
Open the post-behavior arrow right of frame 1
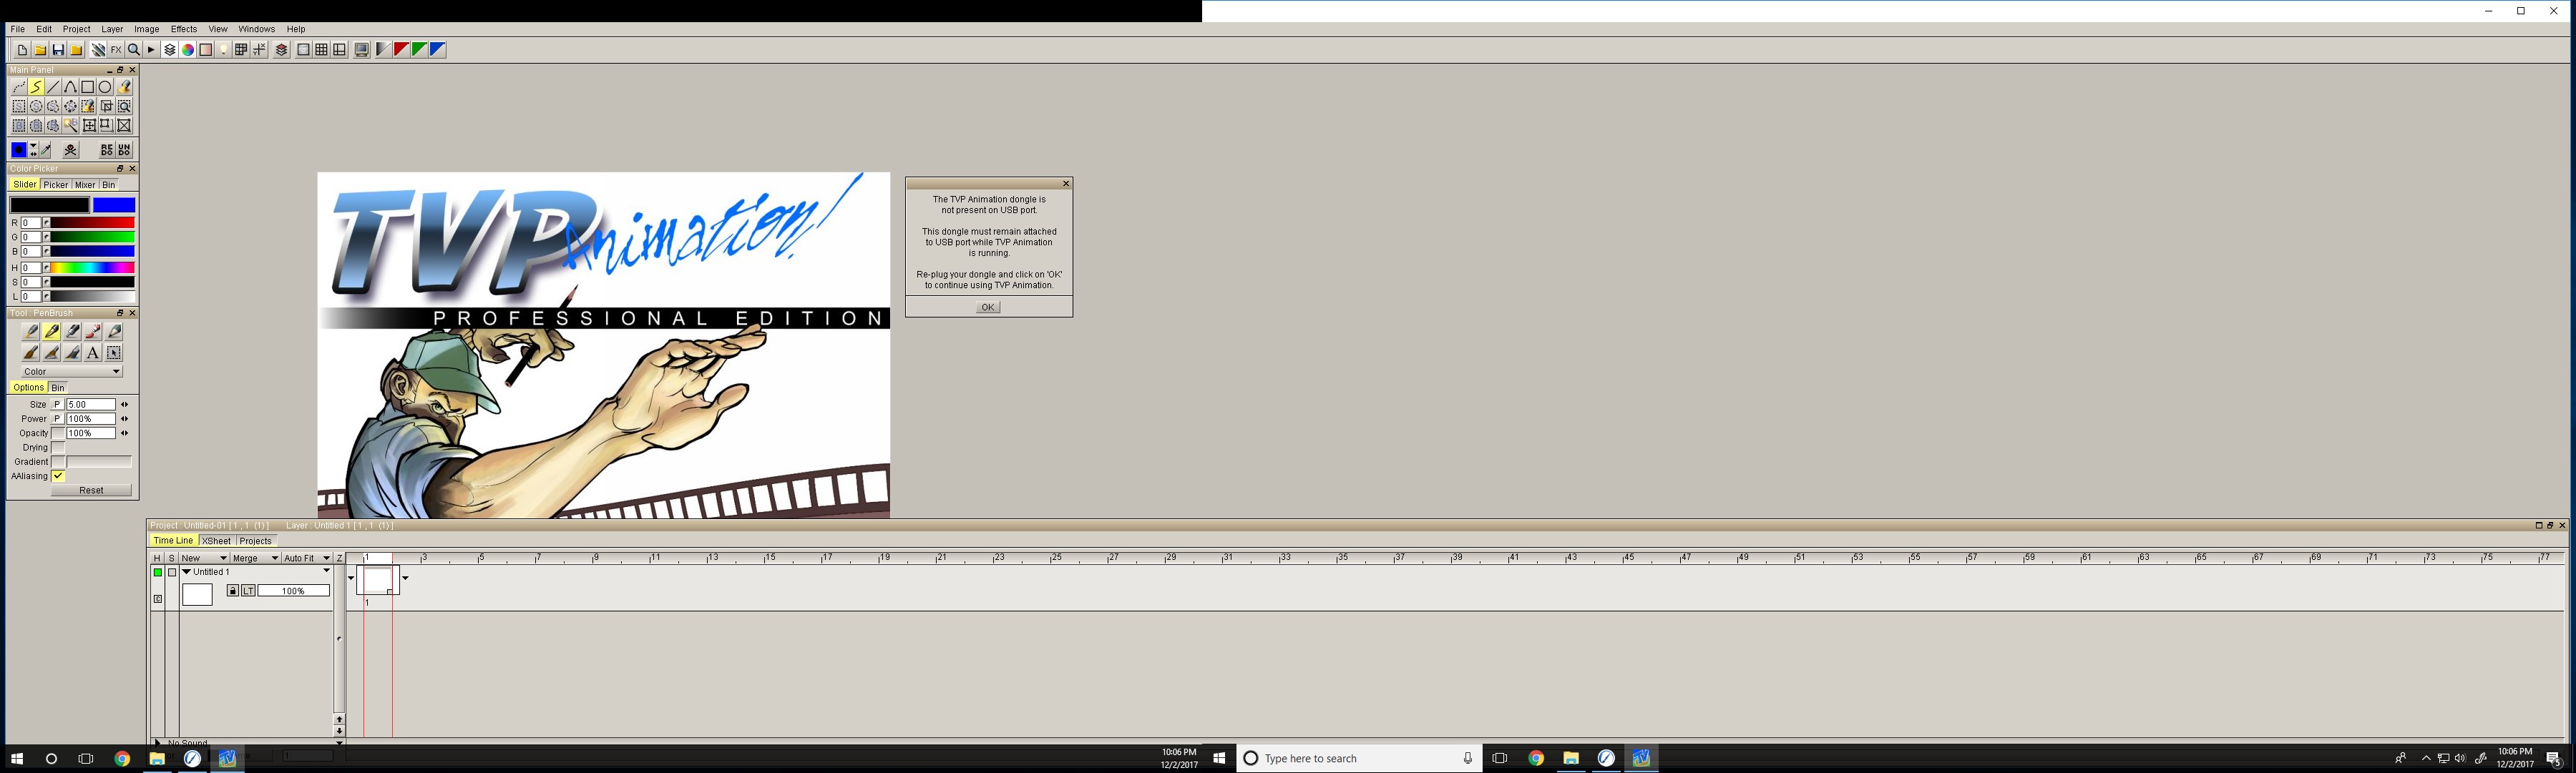[406, 578]
